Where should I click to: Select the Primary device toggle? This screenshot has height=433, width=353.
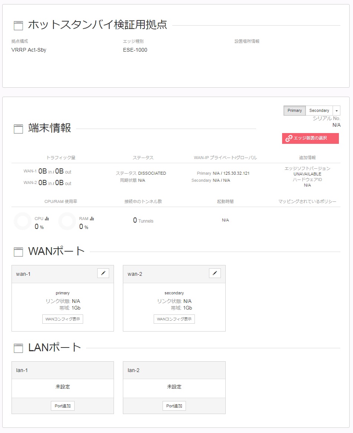(294, 110)
